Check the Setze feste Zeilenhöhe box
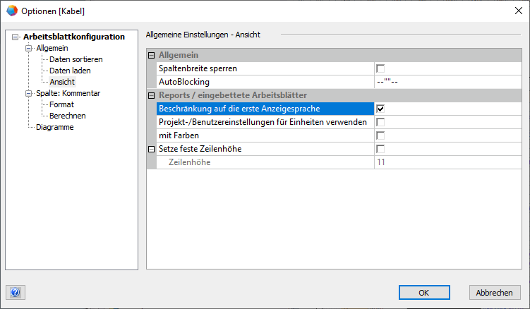The height and width of the screenshot is (309, 530). coord(380,149)
